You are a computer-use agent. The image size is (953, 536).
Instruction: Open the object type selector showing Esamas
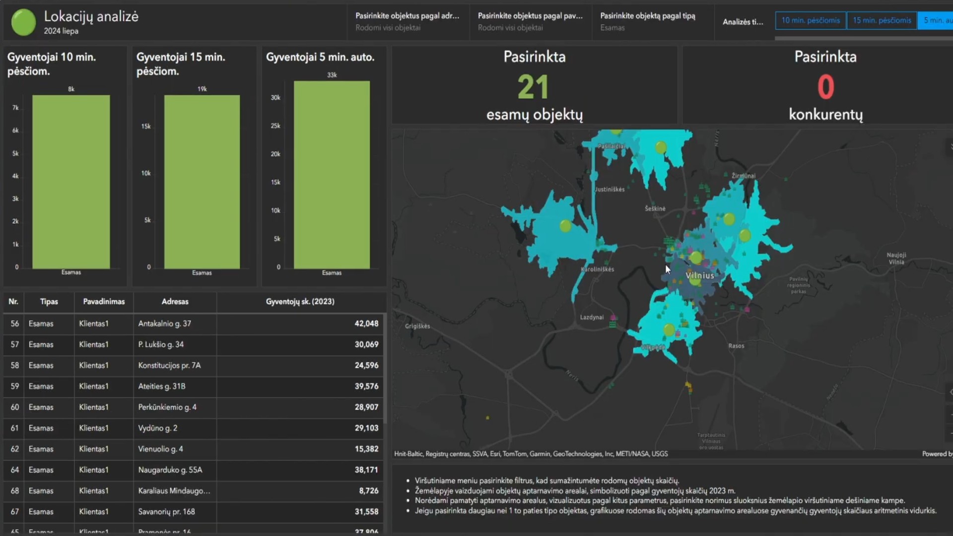click(x=648, y=21)
